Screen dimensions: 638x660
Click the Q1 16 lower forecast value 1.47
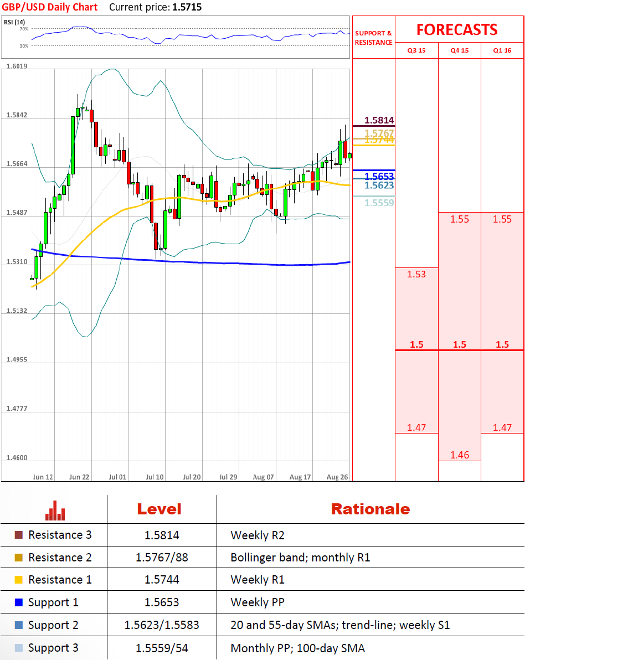point(502,427)
